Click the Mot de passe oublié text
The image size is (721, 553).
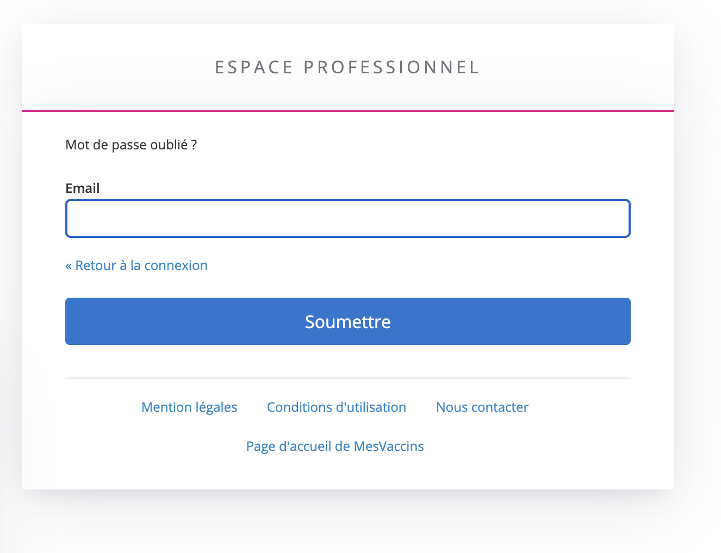coord(131,145)
